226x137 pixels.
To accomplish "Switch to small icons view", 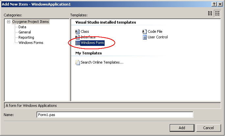I will [x=217, y=13].
